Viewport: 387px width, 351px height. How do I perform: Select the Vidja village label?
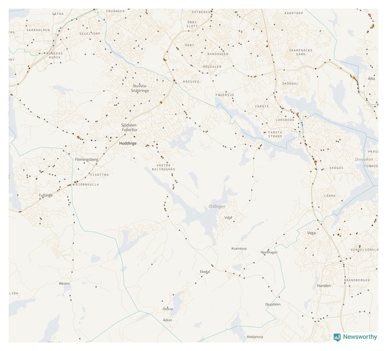tap(228, 218)
